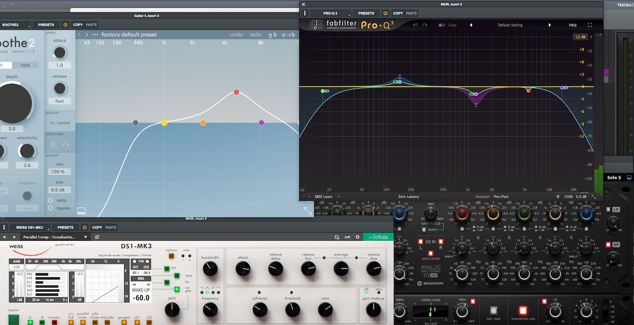Click the Soothe2 resize window arrows icon
The width and height of the screenshot is (634, 325).
(x=308, y=211)
